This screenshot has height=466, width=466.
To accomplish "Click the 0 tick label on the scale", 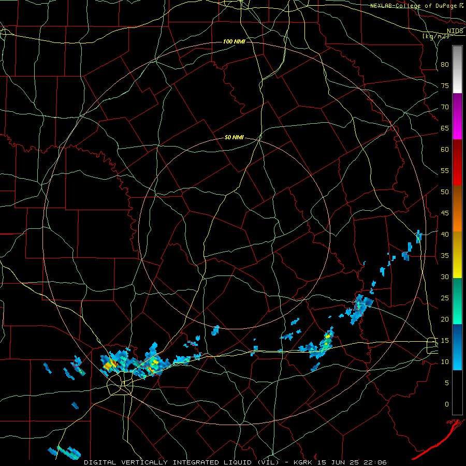I will pyautogui.click(x=447, y=404).
